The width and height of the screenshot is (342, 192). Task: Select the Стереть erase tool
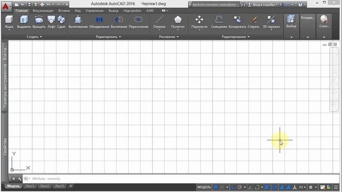pos(253,22)
